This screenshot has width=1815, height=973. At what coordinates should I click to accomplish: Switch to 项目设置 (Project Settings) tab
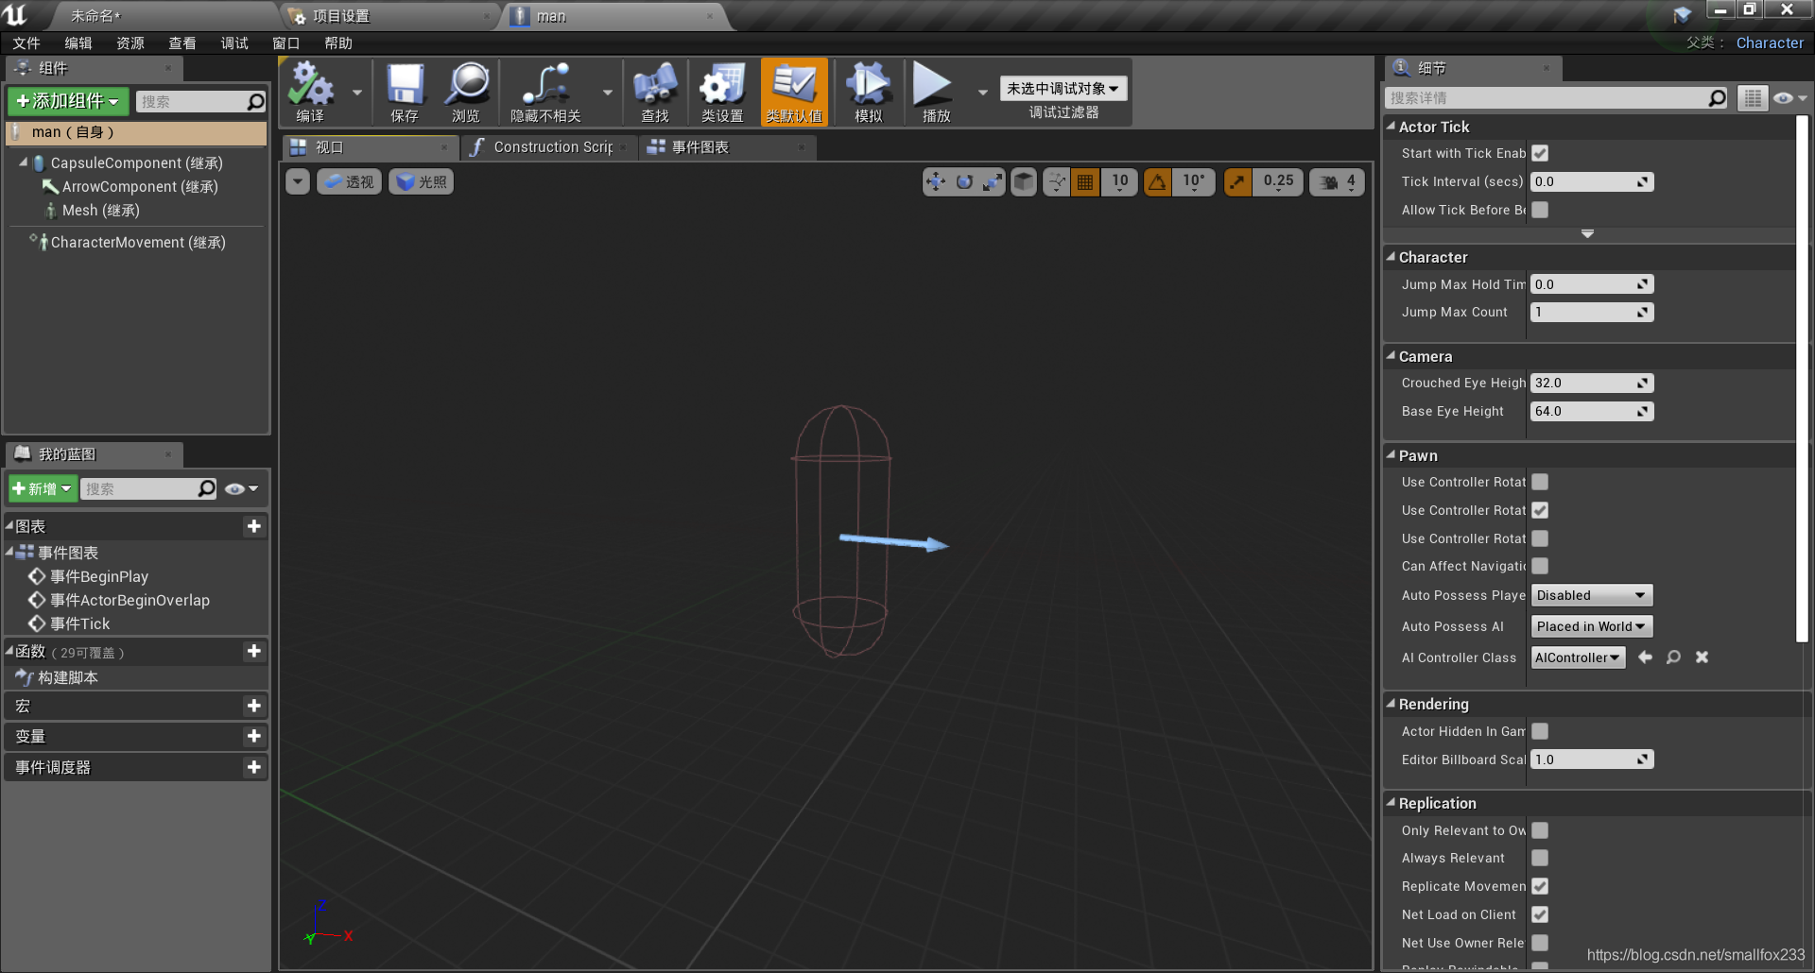point(390,16)
